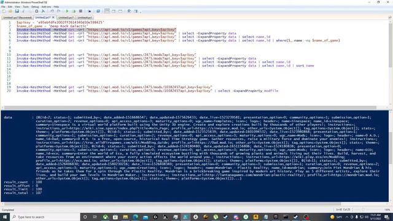Show the Command Window icon
The width and height of the screenshot is (393, 221).
(x=129, y=11)
